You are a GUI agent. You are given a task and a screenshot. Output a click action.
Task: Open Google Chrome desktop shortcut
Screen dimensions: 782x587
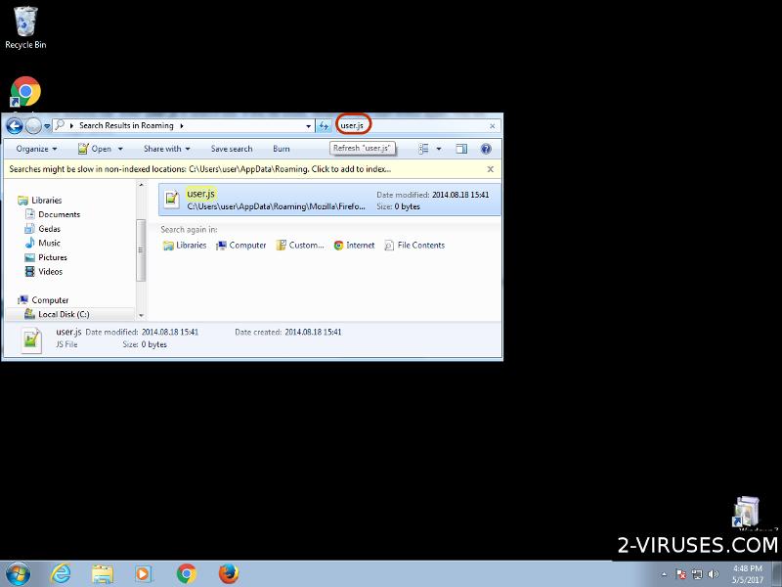tap(25, 92)
